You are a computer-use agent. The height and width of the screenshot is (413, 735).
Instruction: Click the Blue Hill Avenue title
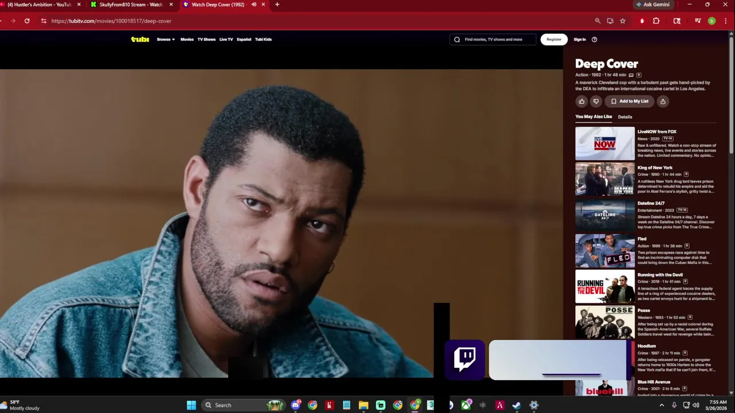coord(653,382)
